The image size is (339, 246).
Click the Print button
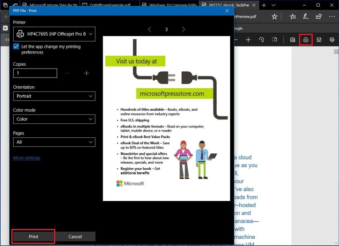point(33,237)
